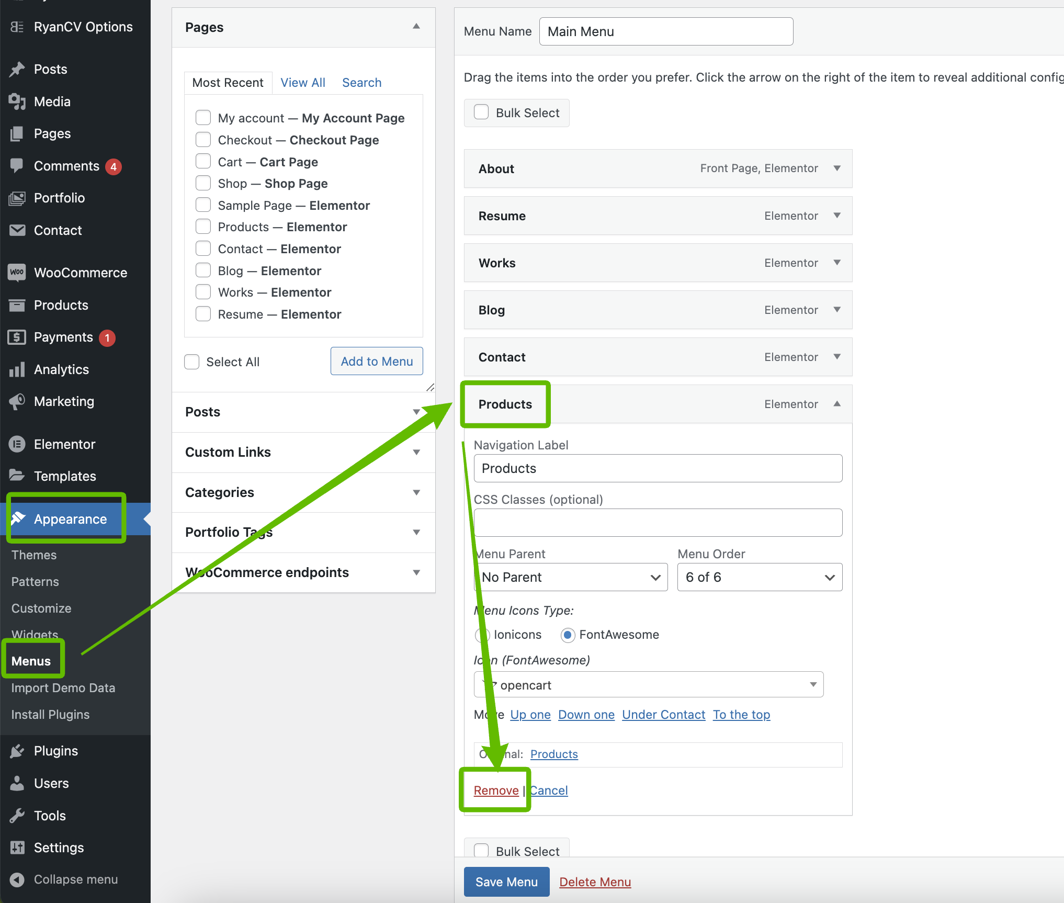Switch to the View All tab
Screen dimensions: 1064x903
pyautogui.click(x=302, y=83)
